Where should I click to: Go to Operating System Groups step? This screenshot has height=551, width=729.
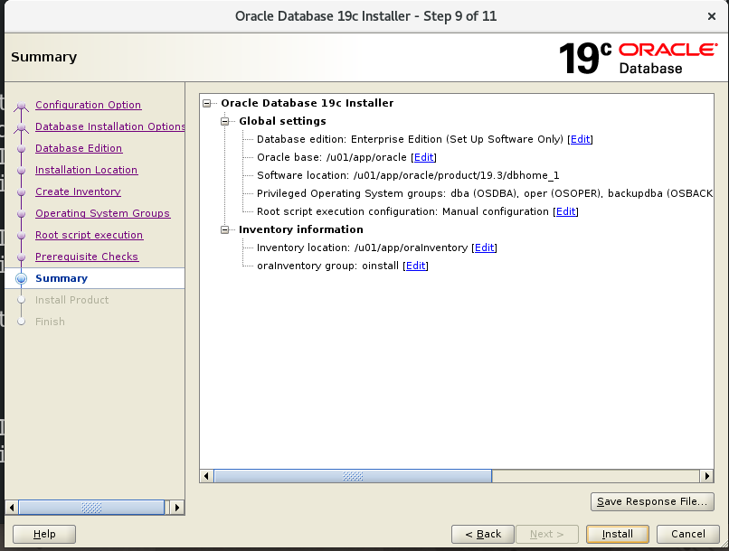click(x=102, y=213)
